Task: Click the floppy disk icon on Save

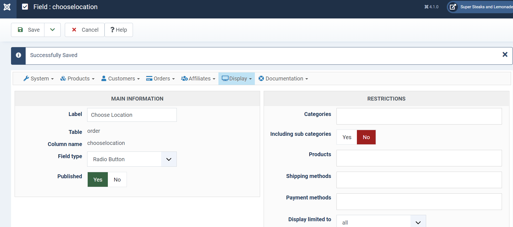Action: [20, 29]
